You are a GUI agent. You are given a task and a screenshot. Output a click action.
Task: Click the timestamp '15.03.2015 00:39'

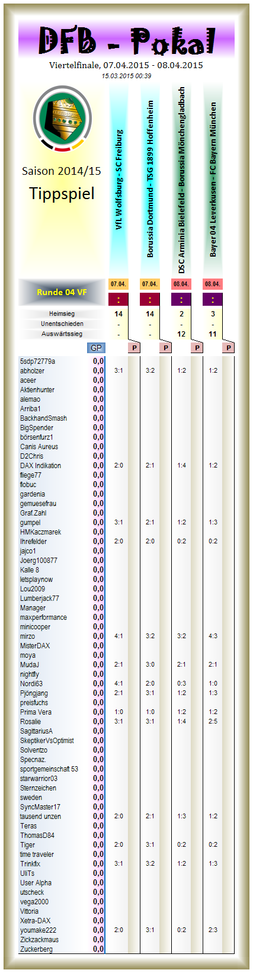coord(126,76)
